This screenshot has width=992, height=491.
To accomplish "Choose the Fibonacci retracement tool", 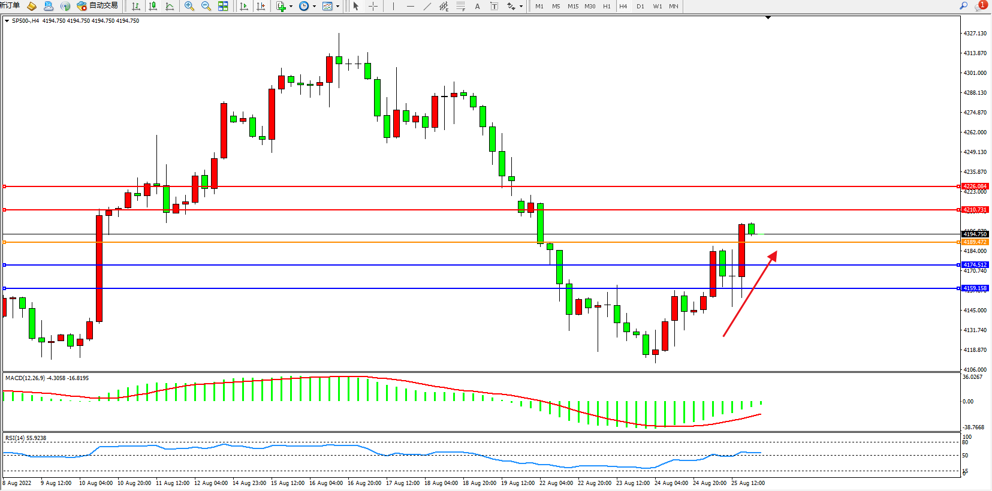I will pyautogui.click(x=460, y=6).
